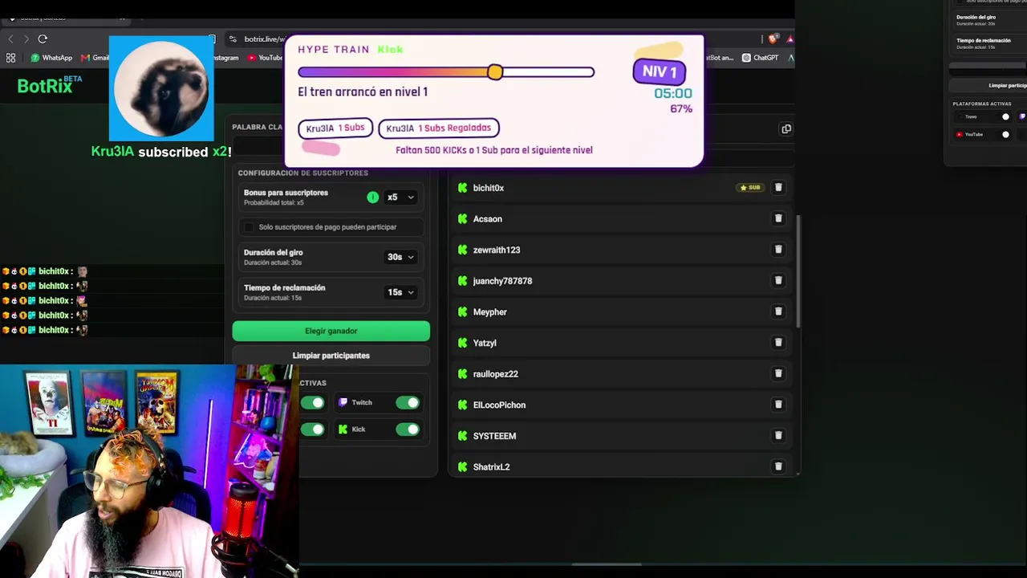1027x578 pixels.
Task: Click the BotRix BETA logo
Action: pos(50,85)
